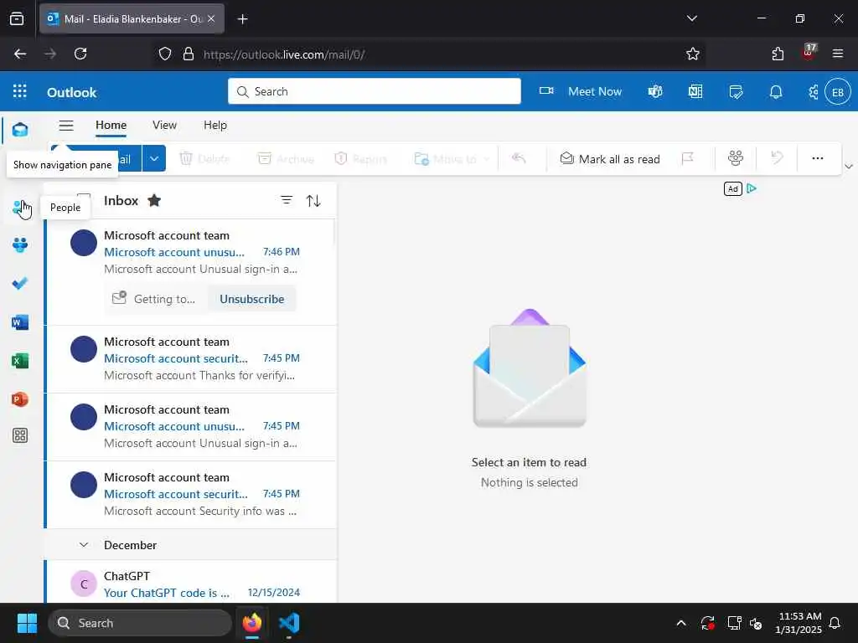The width and height of the screenshot is (858, 643).
Task: Go back to previous page
Action: pyautogui.click(x=20, y=54)
